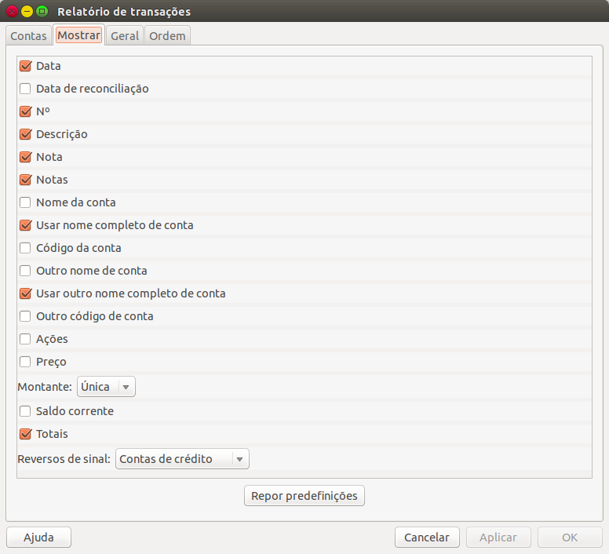Switch to the Contas tab

28,36
